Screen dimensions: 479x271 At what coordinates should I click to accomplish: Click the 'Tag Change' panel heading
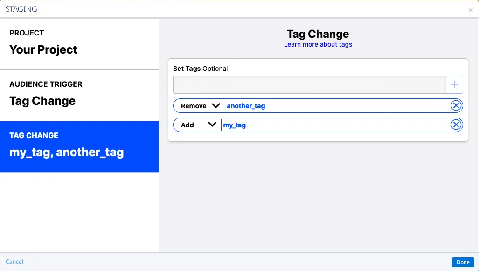(318, 34)
